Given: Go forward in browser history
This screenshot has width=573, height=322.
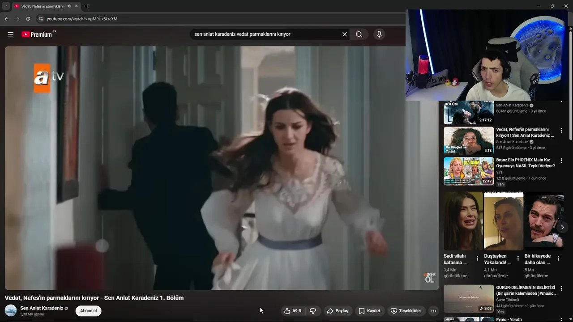Looking at the screenshot, I should click(17, 19).
